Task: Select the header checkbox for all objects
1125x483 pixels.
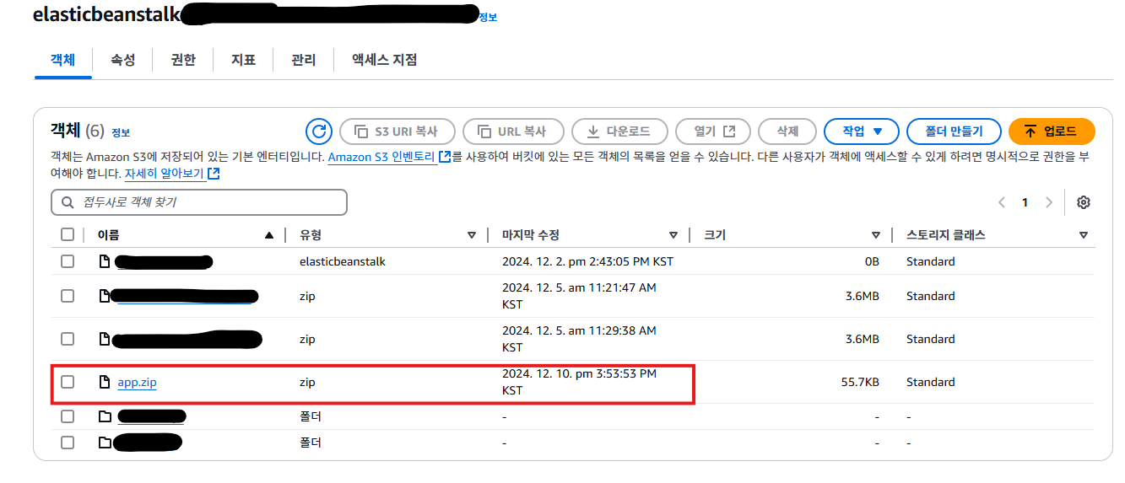Action: click(68, 235)
